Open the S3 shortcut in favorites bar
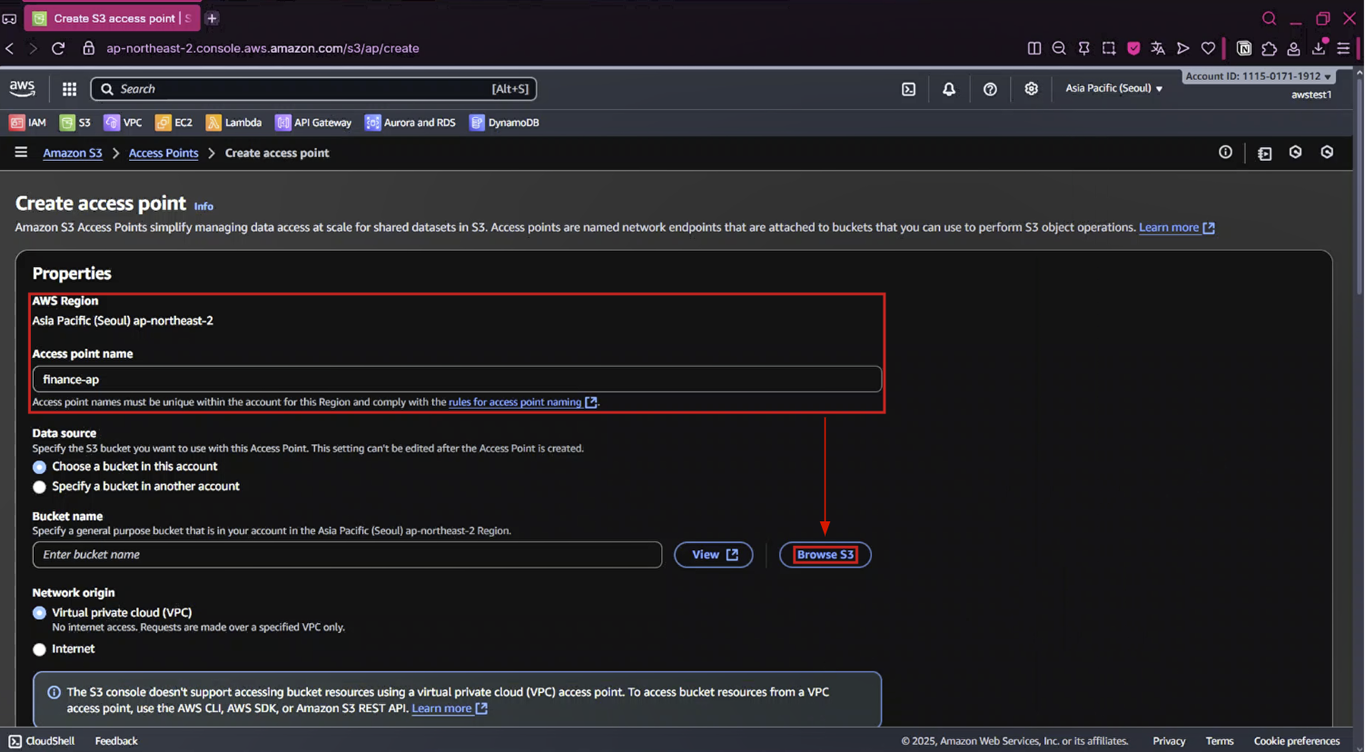Screen dimensions: 1365x752 pos(75,123)
